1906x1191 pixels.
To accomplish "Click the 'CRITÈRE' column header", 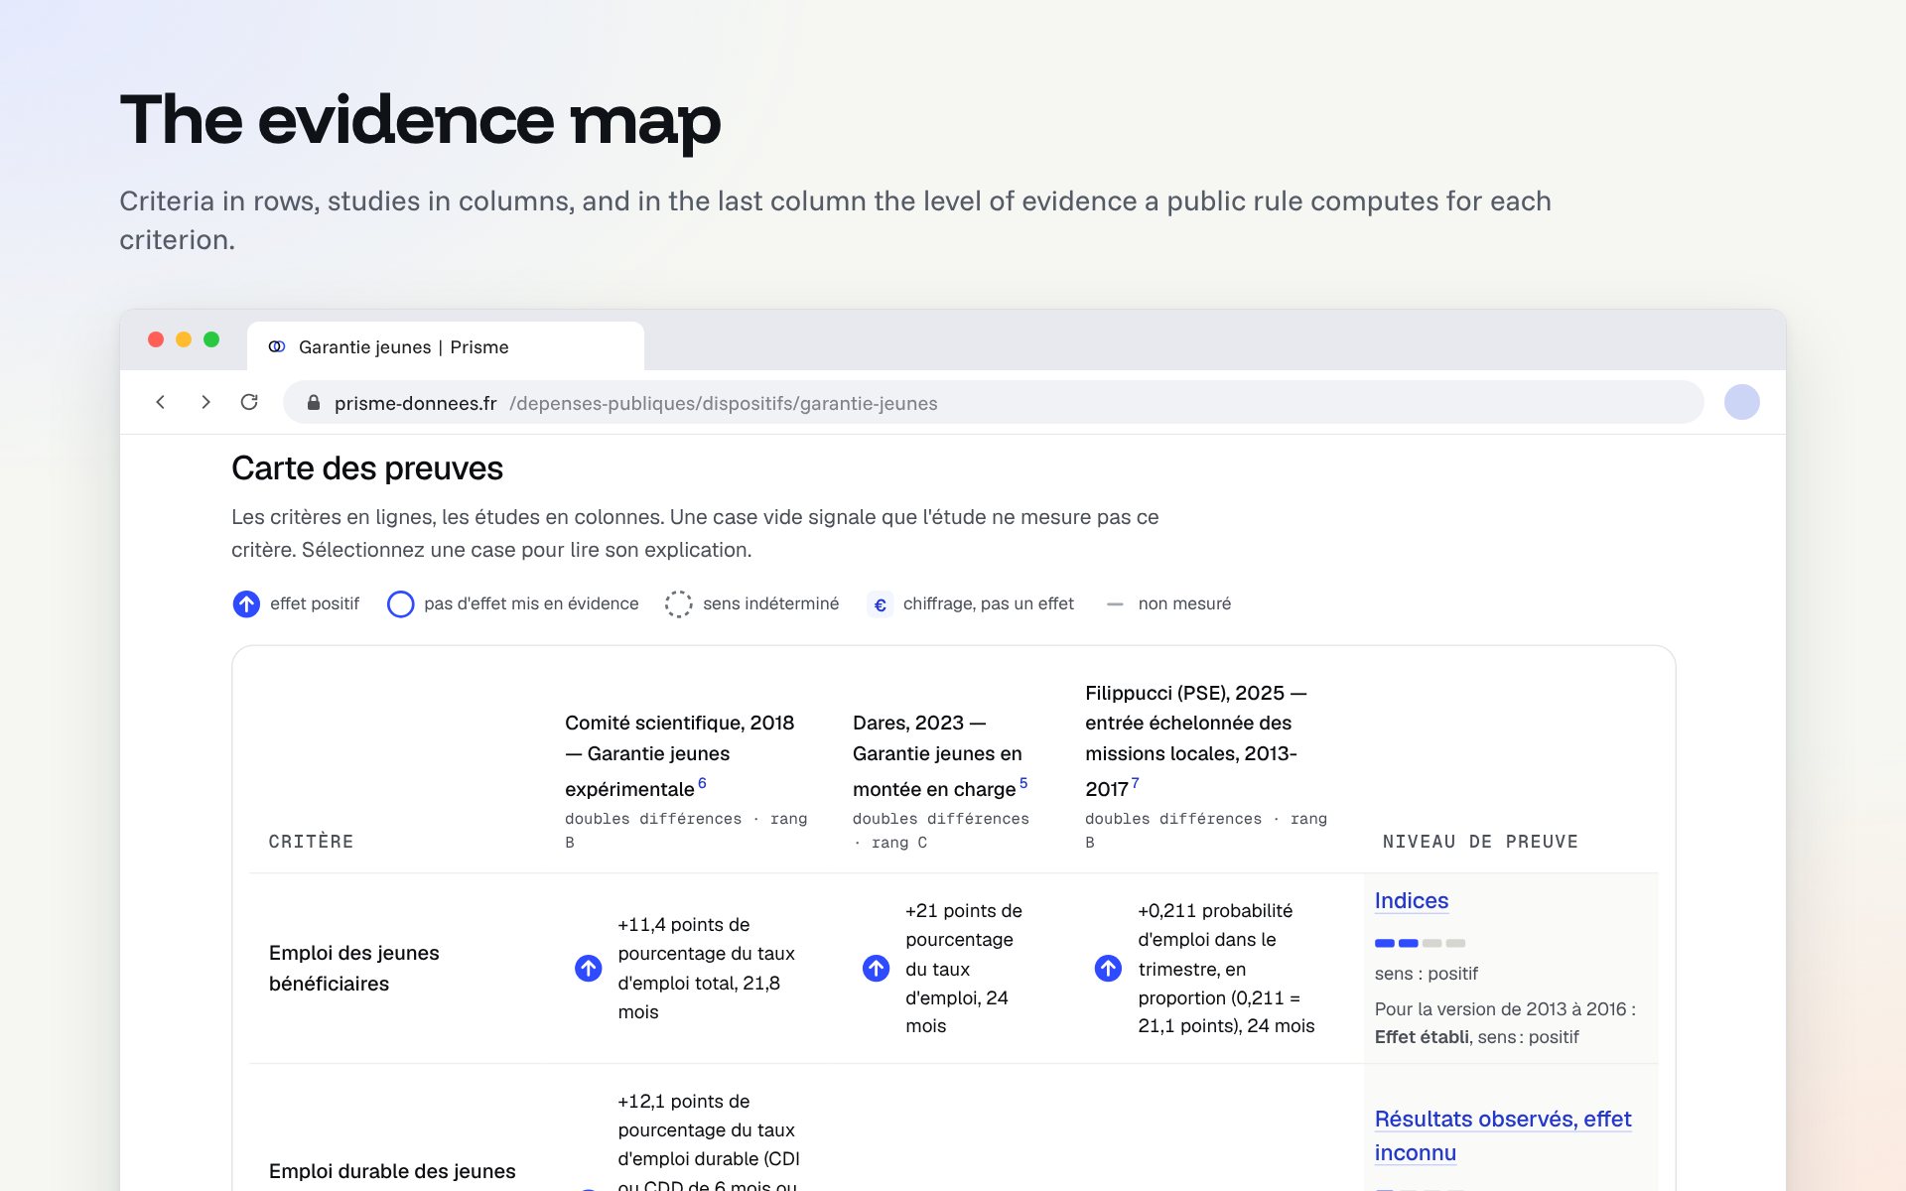I will 311,842.
